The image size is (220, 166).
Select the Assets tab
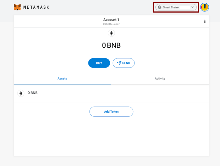click(62, 78)
